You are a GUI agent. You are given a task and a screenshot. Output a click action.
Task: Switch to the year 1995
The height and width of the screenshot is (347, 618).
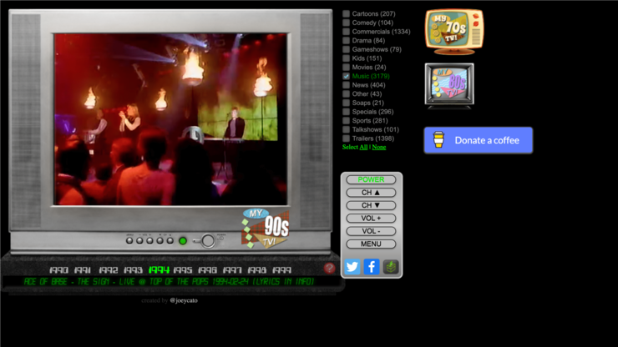coord(183,270)
